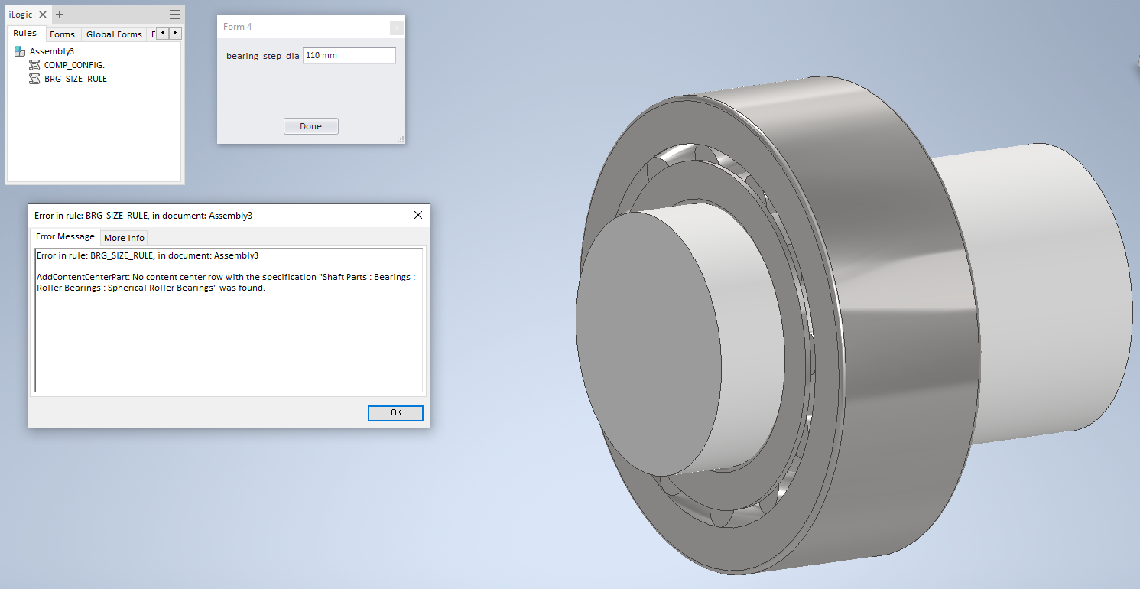Viewport: 1140px width, 589px height.
Task: Close the iLogic panel tab
Action: [x=42, y=14]
